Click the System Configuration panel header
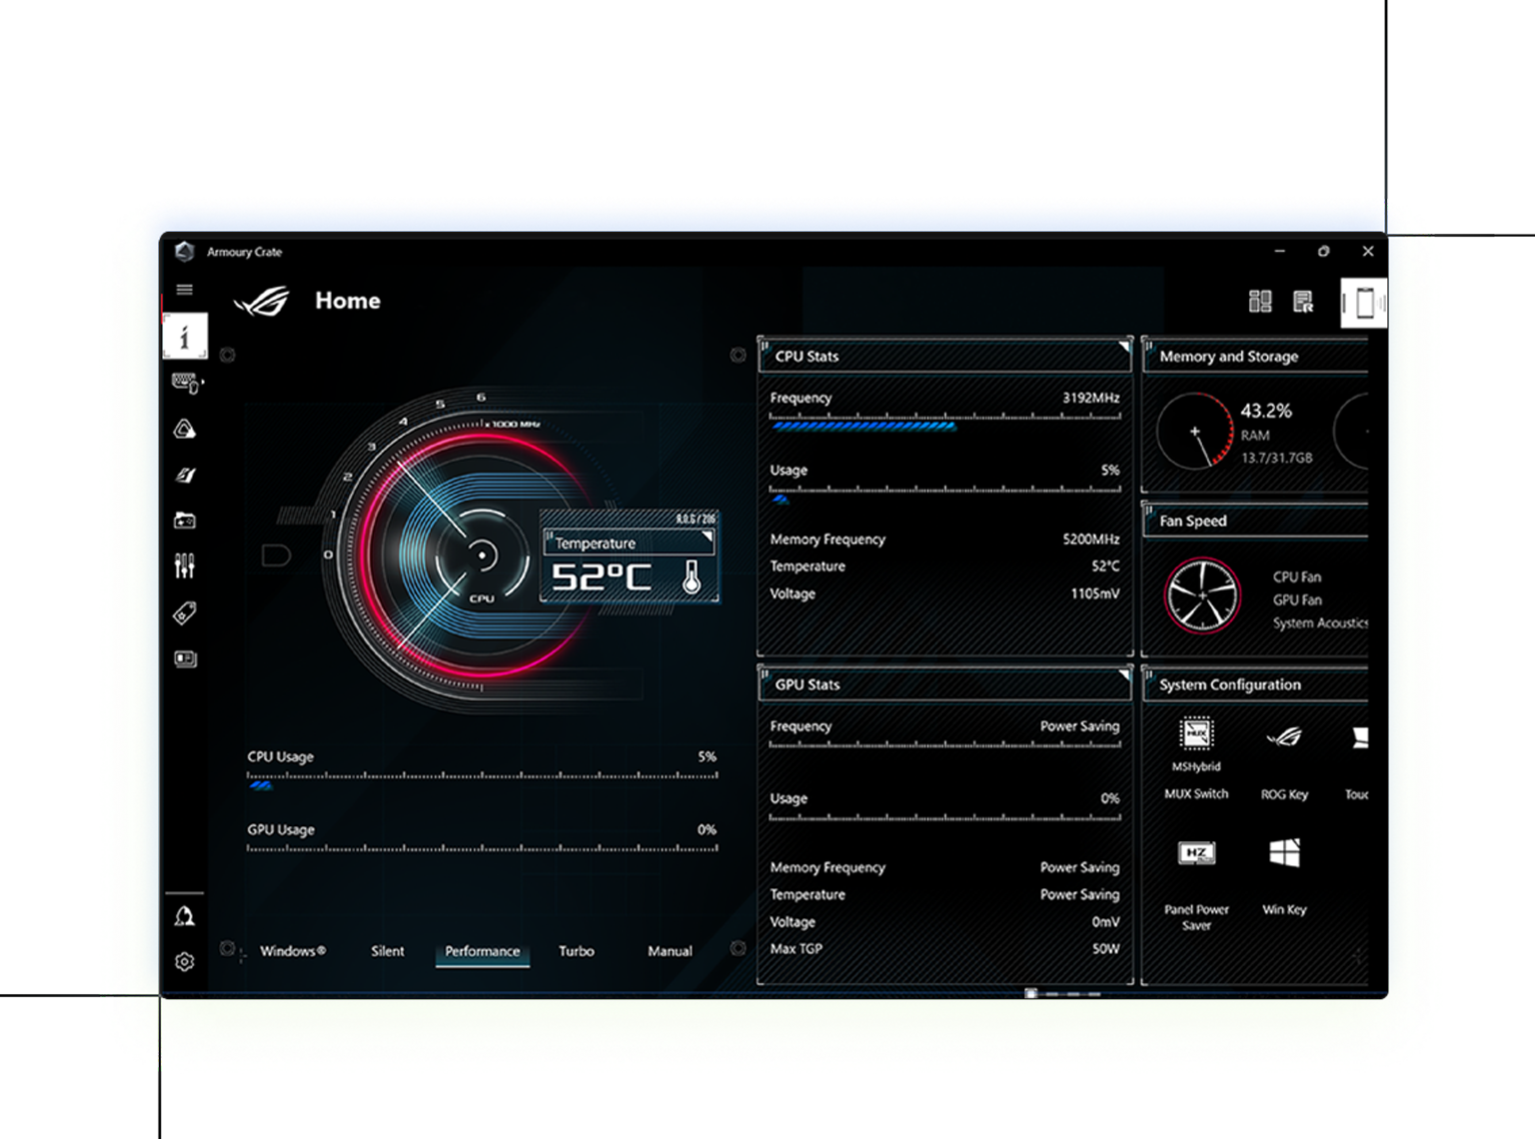 pos(1255,684)
